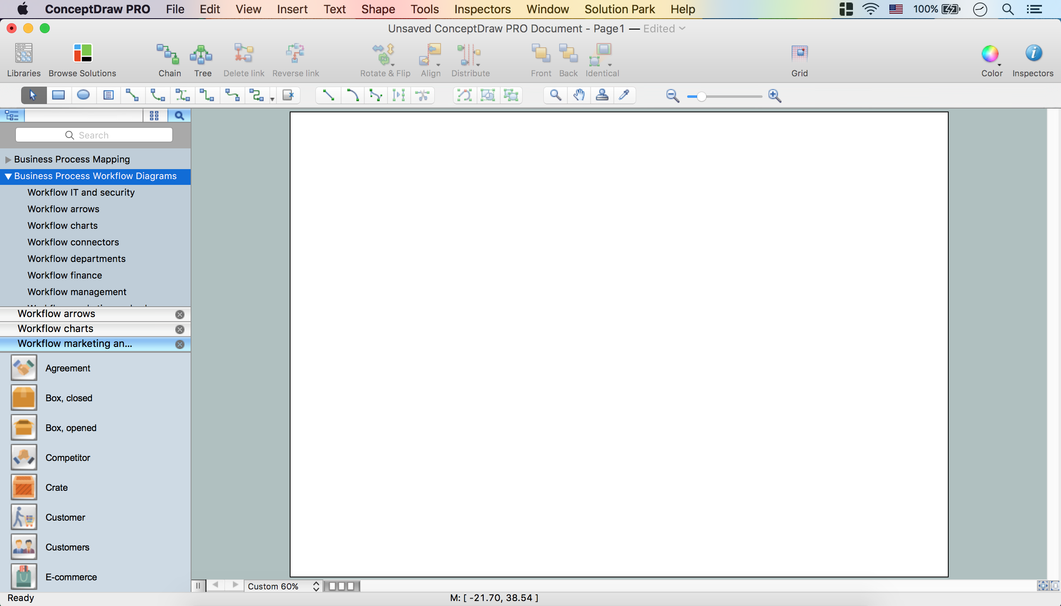
Task: Click the Tree connection mode icon
Action: [202, 54]
